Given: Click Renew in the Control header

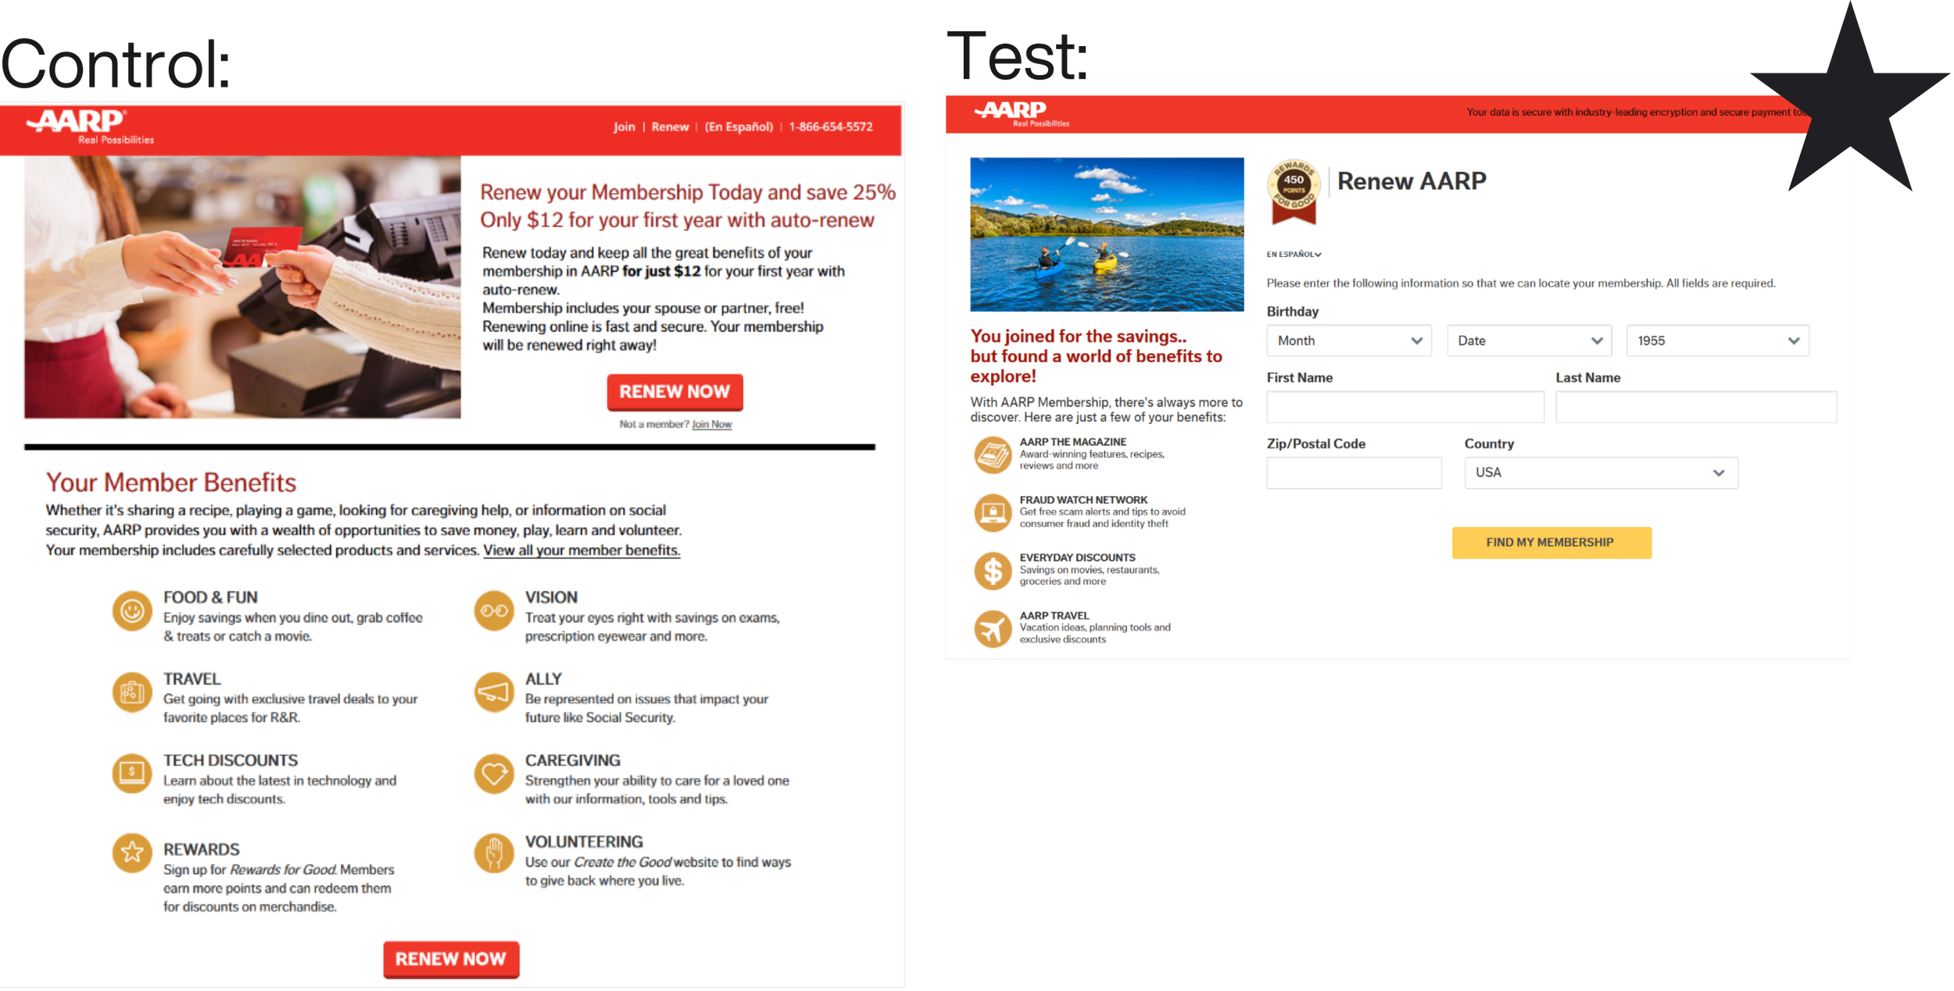Looking at the screenshot, I should click(671, 127).
